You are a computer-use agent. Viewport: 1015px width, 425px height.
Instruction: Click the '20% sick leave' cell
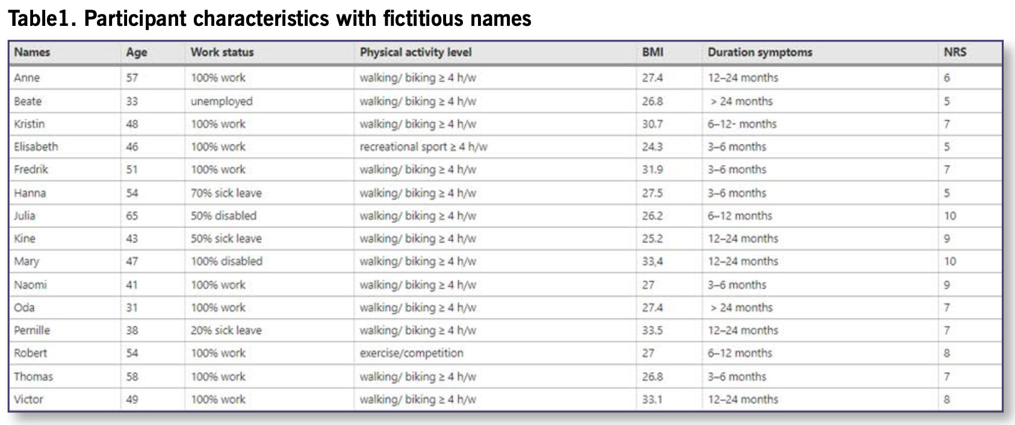pos(226,330)
